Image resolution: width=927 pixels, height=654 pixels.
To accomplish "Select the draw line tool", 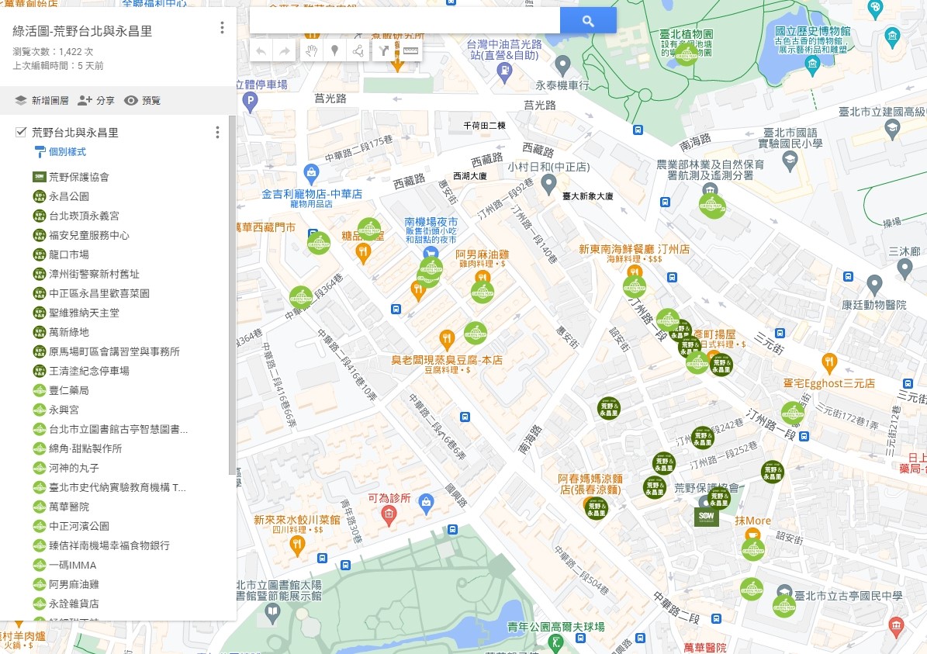I will [x=358, y=51].
